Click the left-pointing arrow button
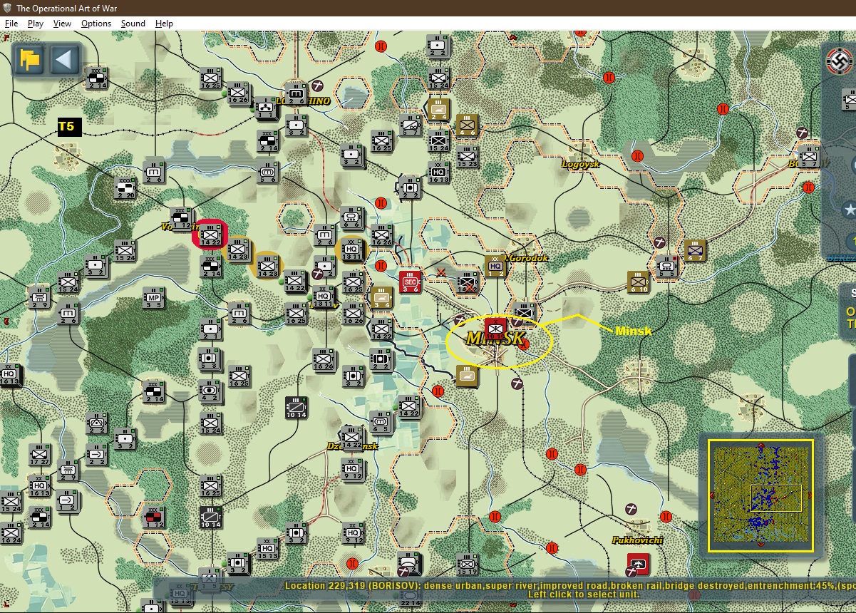The height and width of the screenshot is (613, 856). 66,59
